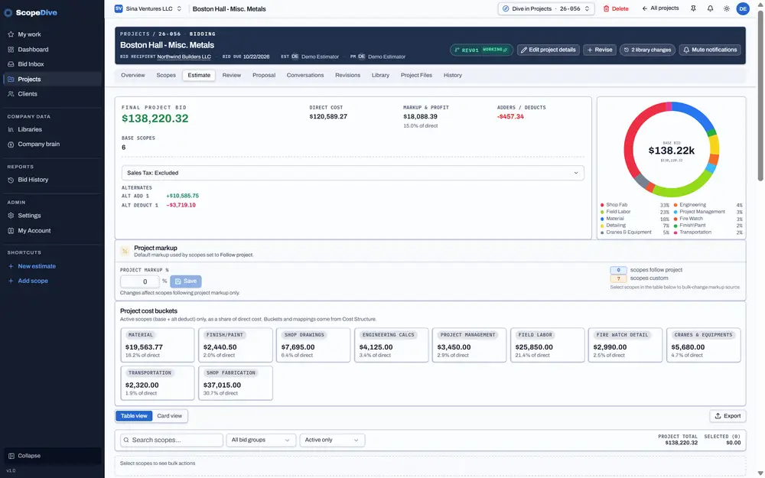The image size is (765, 478).
Task: Click the Libraries books icon
Action: pyautogui.click(x=11, y=129)
